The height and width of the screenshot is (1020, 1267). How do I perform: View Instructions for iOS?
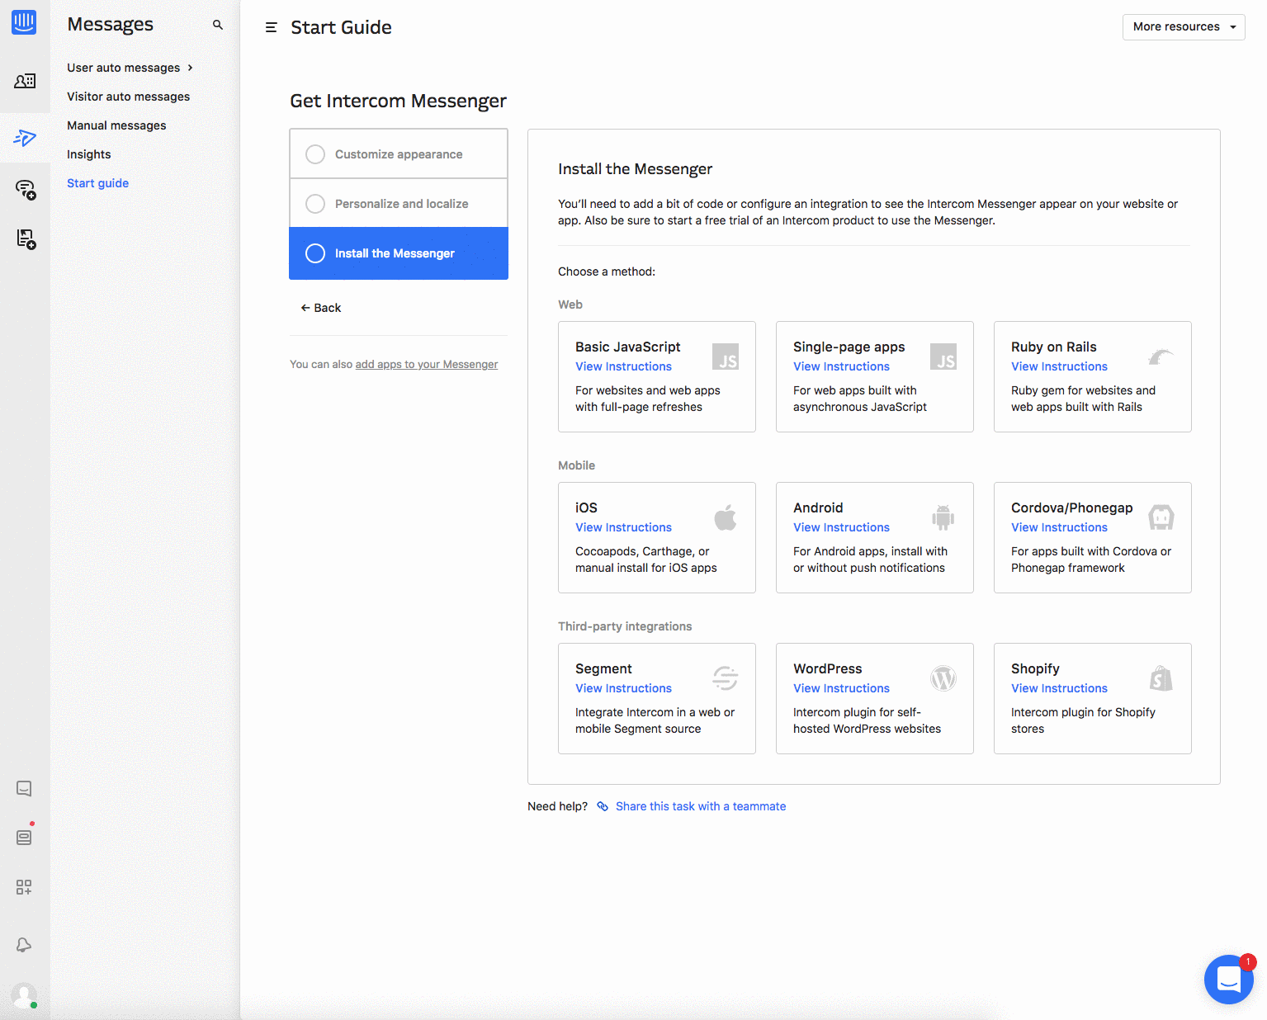click(x=624, y=527)
